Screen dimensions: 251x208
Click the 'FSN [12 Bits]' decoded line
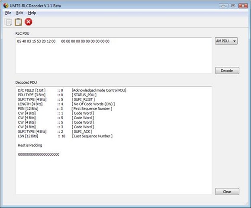coord(65,109)
